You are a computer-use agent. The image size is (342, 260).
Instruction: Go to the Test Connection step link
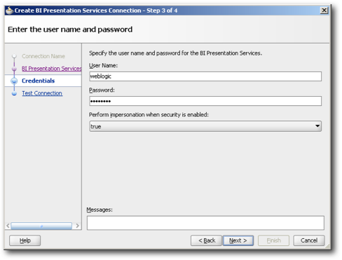(42, 93)
